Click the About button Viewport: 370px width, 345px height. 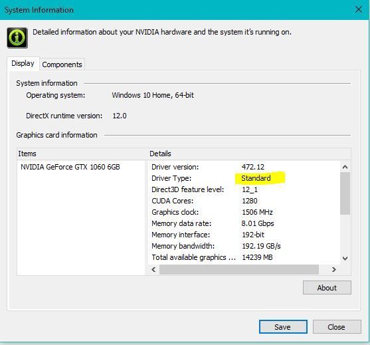(327, 288)
